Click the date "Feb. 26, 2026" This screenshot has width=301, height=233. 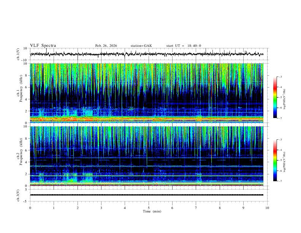(106, 46)
